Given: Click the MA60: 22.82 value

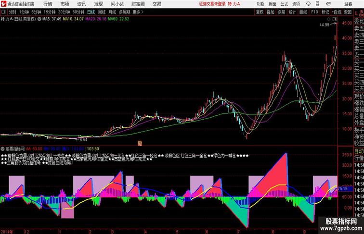Looking at the screenshot, I should pos(118,19).
